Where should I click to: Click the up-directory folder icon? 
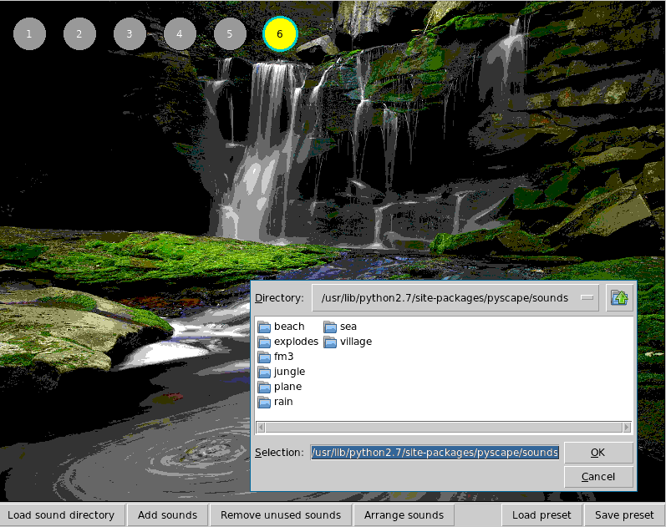[618, 298]
